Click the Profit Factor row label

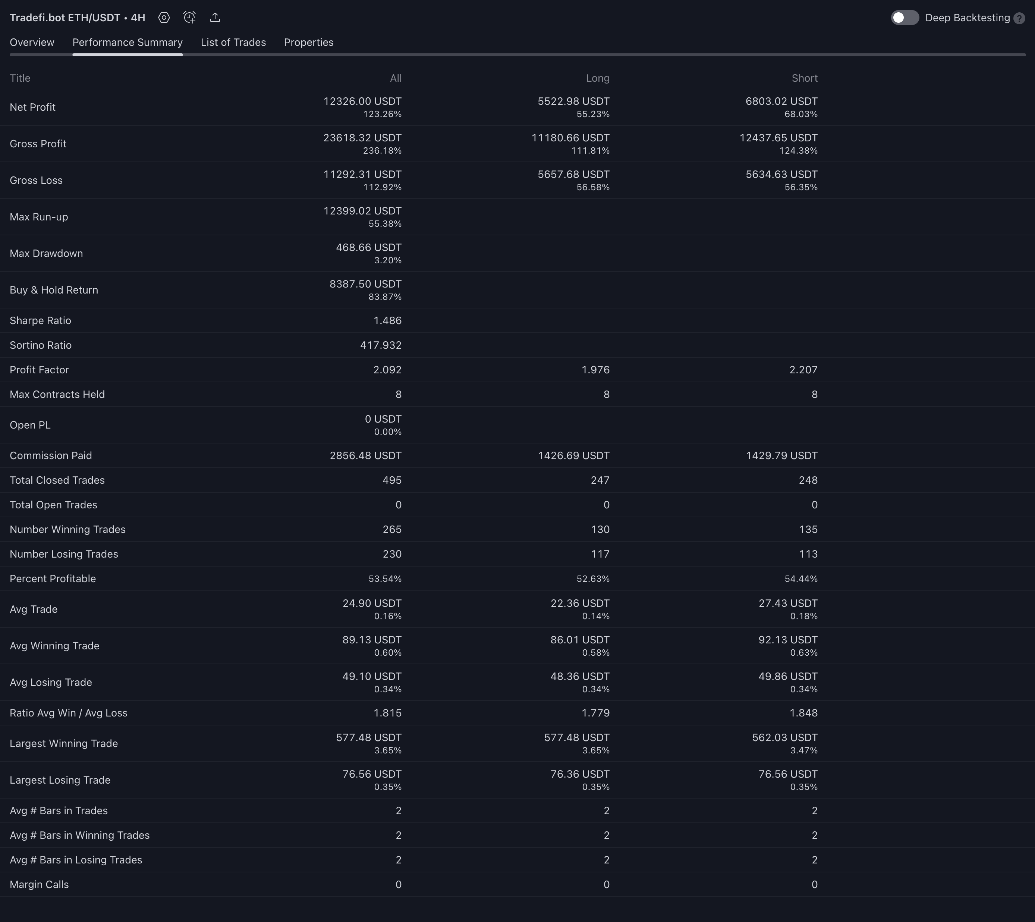point(39,370)
